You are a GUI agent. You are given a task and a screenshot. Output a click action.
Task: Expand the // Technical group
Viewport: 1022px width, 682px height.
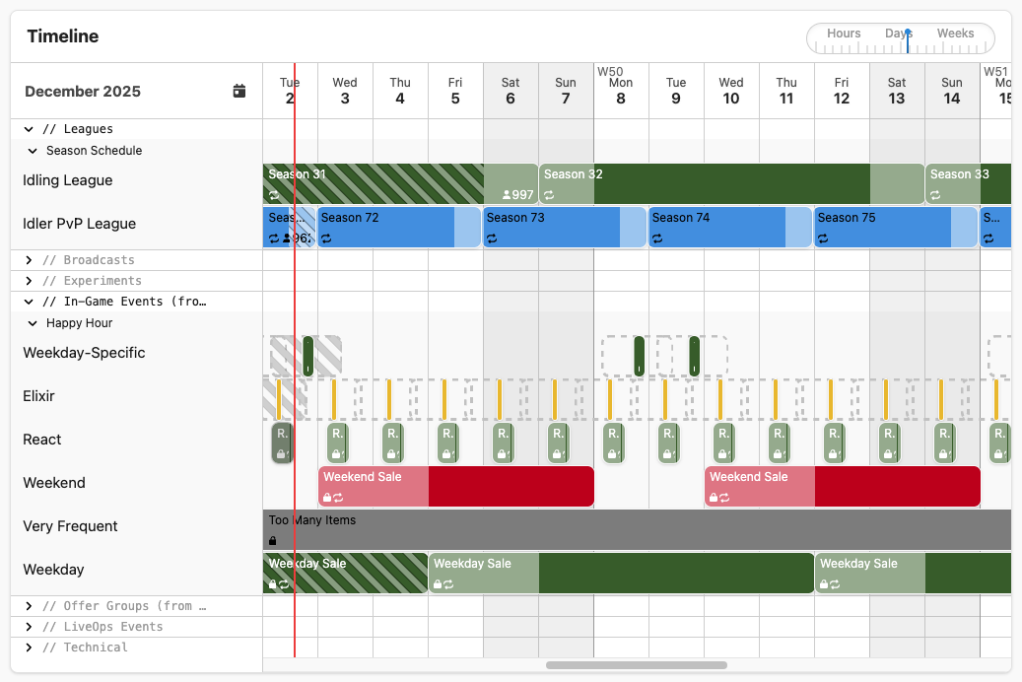pyautogui.click(x=29, y=648)
